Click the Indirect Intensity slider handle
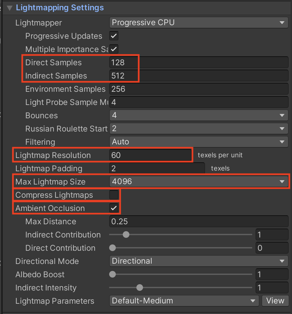Viewport: 292px width, 314px height. click(x=140, y=288)
